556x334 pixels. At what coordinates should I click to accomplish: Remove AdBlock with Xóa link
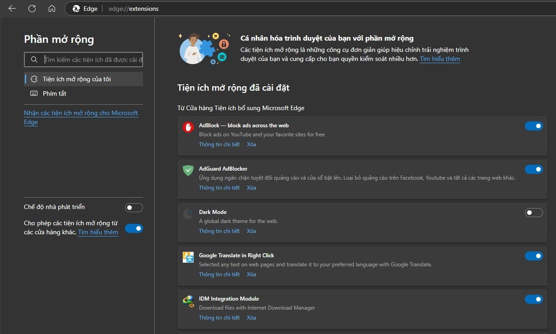(x=251, y=144)
